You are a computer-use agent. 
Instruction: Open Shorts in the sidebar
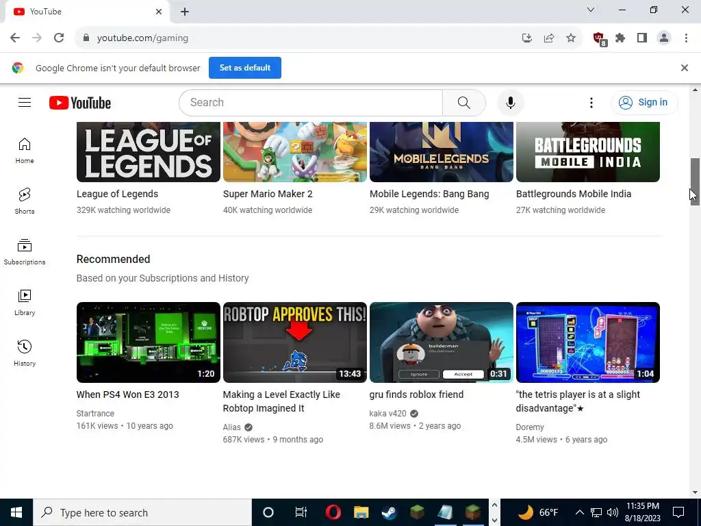pos(25,201)
